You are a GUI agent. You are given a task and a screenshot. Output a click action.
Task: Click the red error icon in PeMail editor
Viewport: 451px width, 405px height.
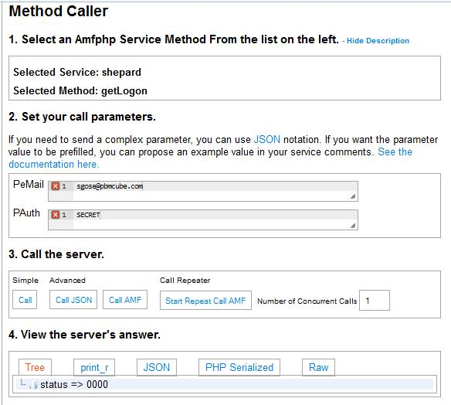pyautogui.click(x=56, y=186)
